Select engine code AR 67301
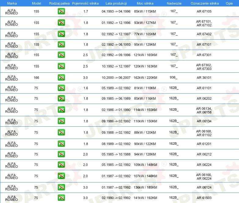The height and width of the screenshot is (203, 239). pyautogui.click(x=204, y=55)
